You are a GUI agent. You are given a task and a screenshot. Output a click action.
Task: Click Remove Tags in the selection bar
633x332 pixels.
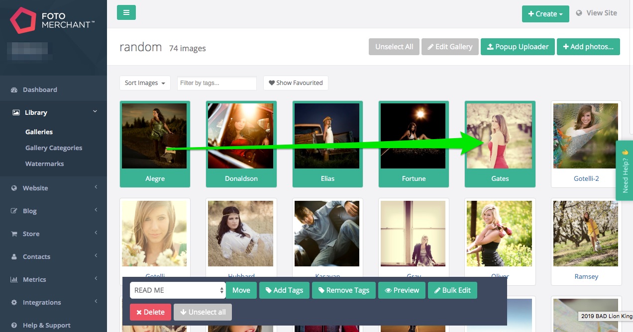pyautogui.click(x=344, y=290)
